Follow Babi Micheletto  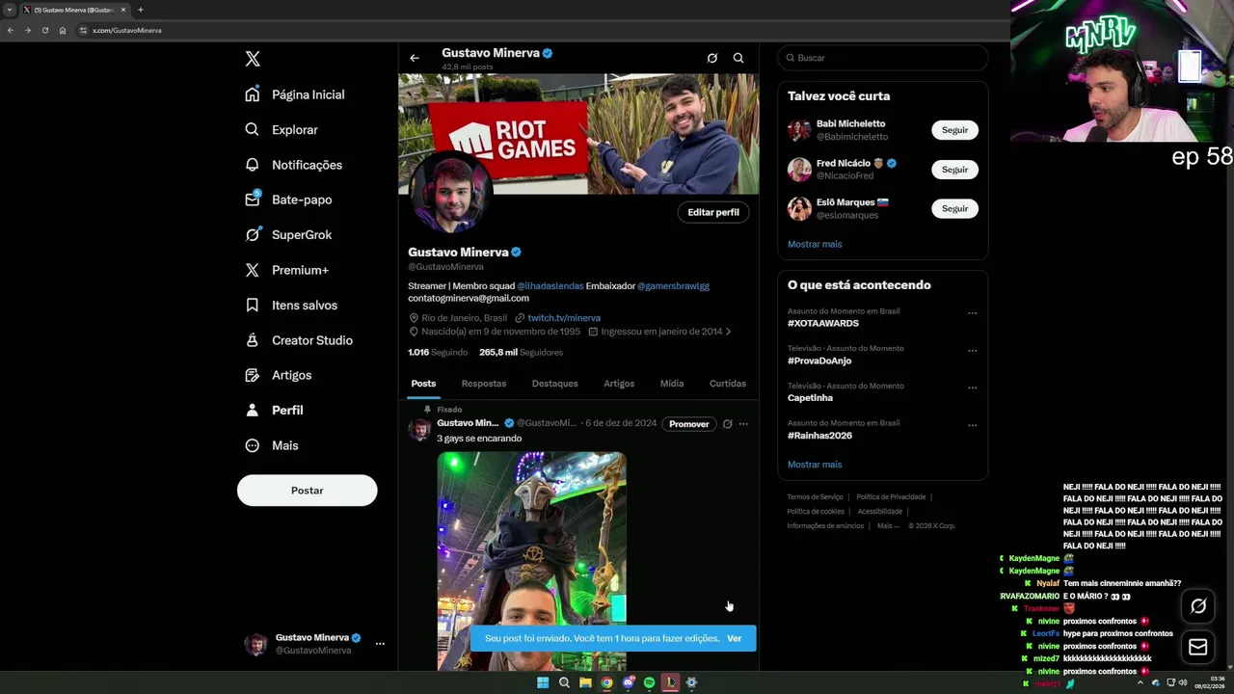954,130
